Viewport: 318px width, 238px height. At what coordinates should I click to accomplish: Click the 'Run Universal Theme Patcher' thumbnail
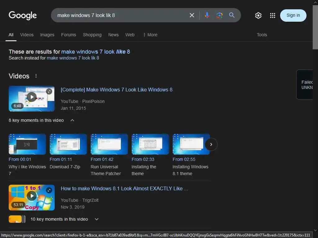109,144
